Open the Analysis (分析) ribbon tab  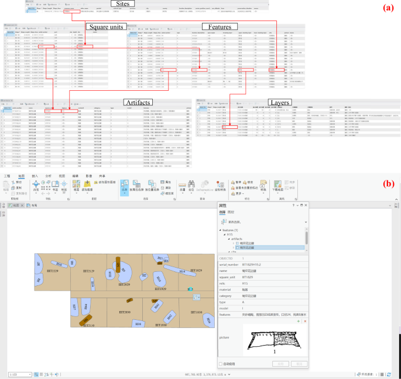coord(48,176)
